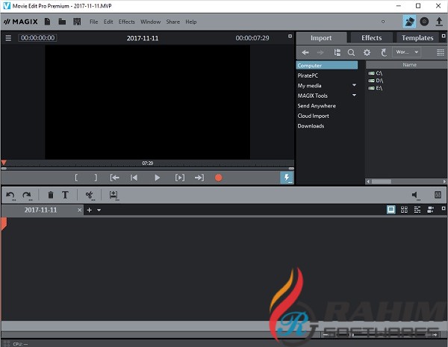Jump to the range end
The height and width of the screenshot is (347, 448).
coord(199,178)
